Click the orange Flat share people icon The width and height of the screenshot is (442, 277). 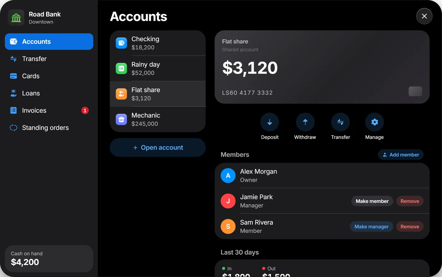click(121, 94)
